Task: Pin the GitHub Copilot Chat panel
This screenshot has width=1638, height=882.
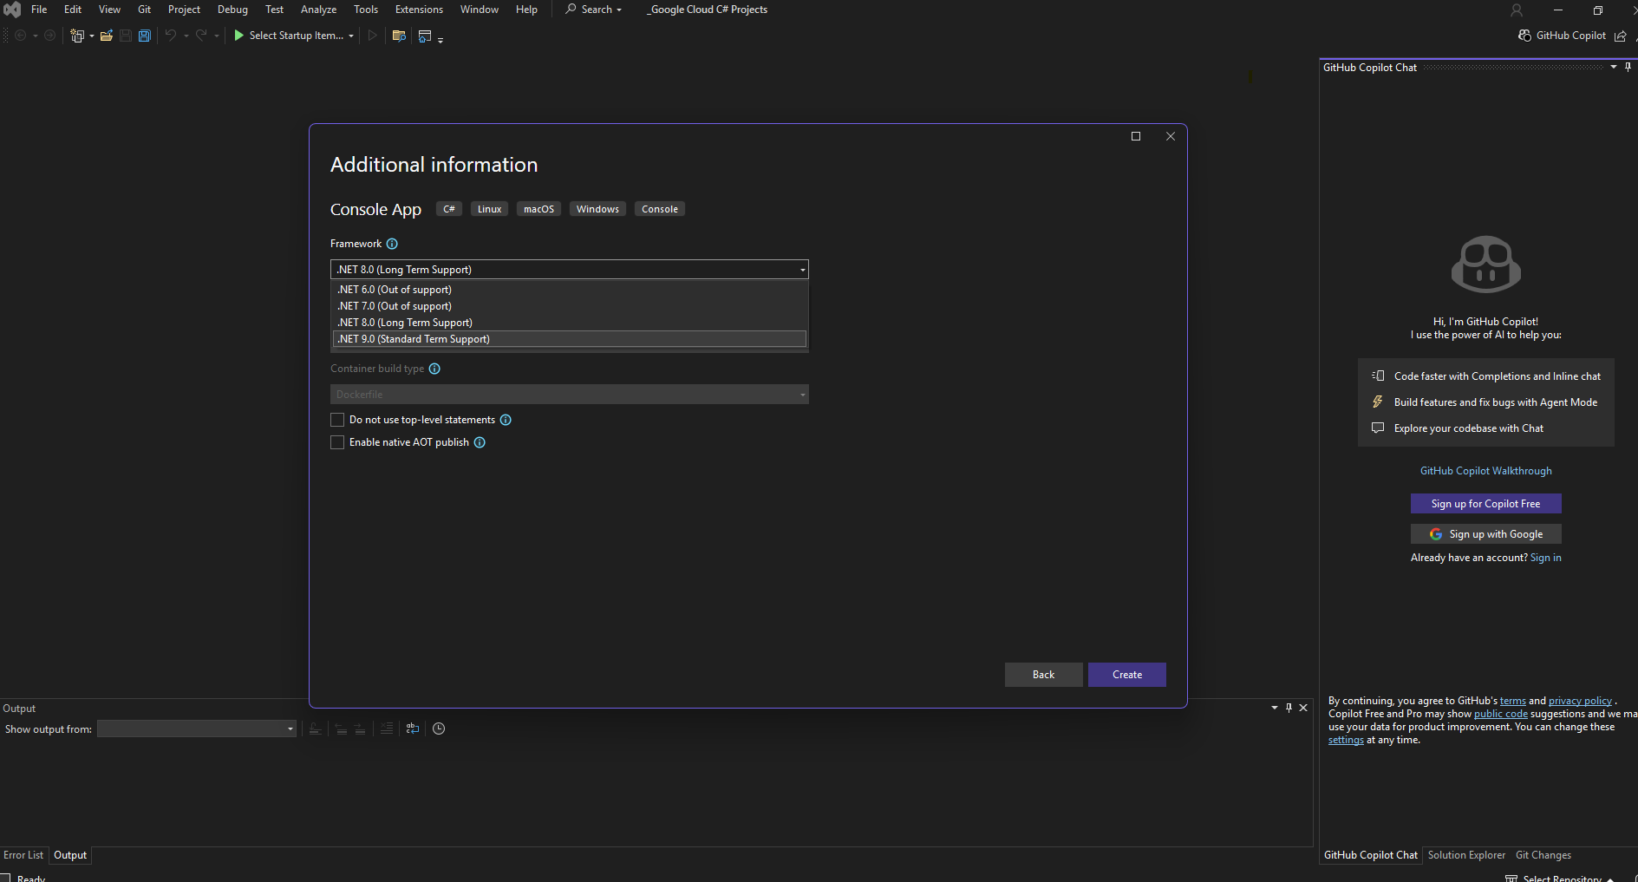Action: click(1628, 67)
